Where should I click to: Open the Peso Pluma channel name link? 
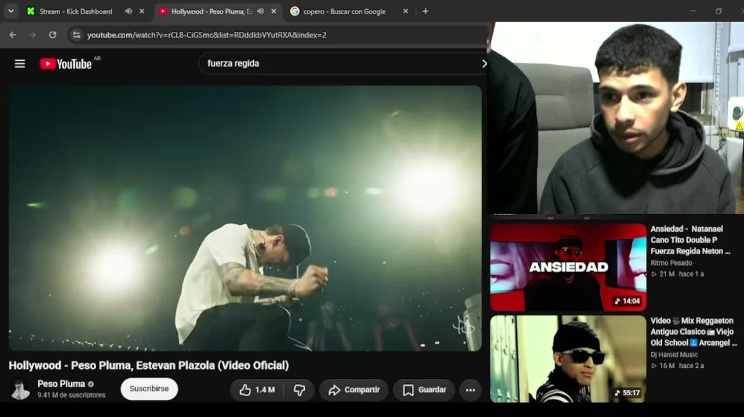click(x=61, y=384)
